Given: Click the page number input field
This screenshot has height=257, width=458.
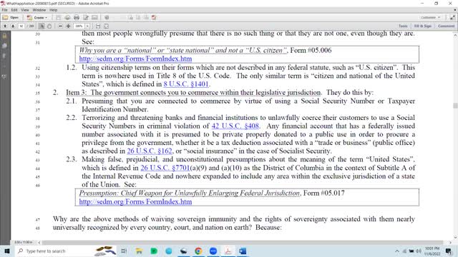Looking at the screenshot, I should [21, 26].
